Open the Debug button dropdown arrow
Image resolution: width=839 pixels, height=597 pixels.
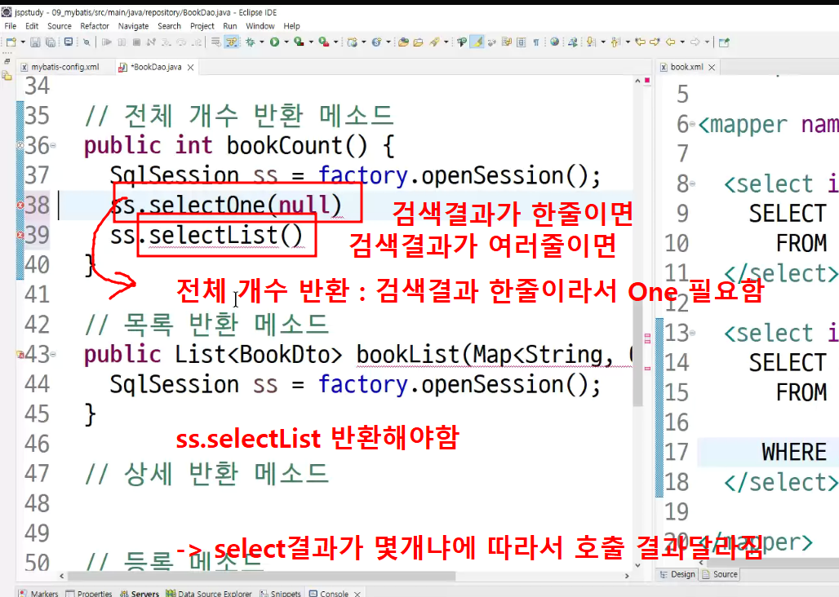(x=262, y=42)
